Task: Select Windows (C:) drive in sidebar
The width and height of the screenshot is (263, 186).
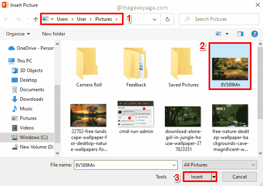Action: 27,137
